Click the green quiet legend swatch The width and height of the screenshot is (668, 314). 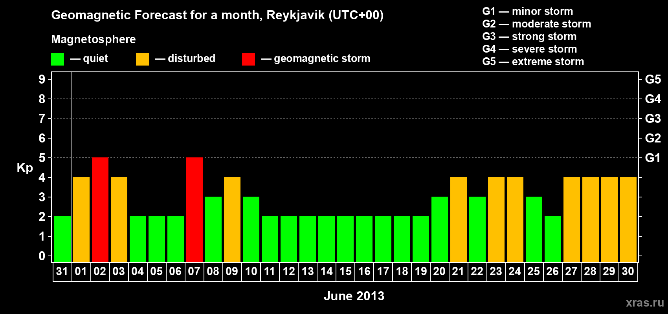(x=58, y=59)
